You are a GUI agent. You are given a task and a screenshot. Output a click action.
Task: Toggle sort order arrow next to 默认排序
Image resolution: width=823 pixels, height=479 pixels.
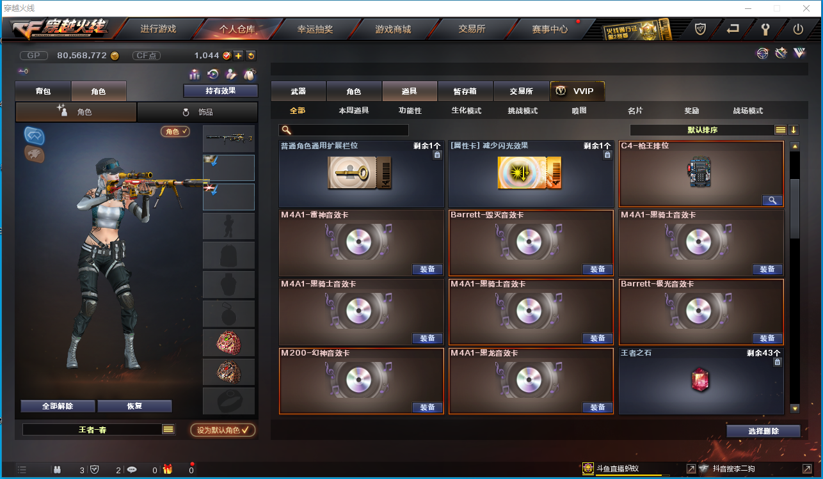[x=794, y=130]
